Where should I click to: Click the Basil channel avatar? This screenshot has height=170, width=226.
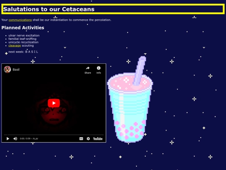tap(8, 70)
